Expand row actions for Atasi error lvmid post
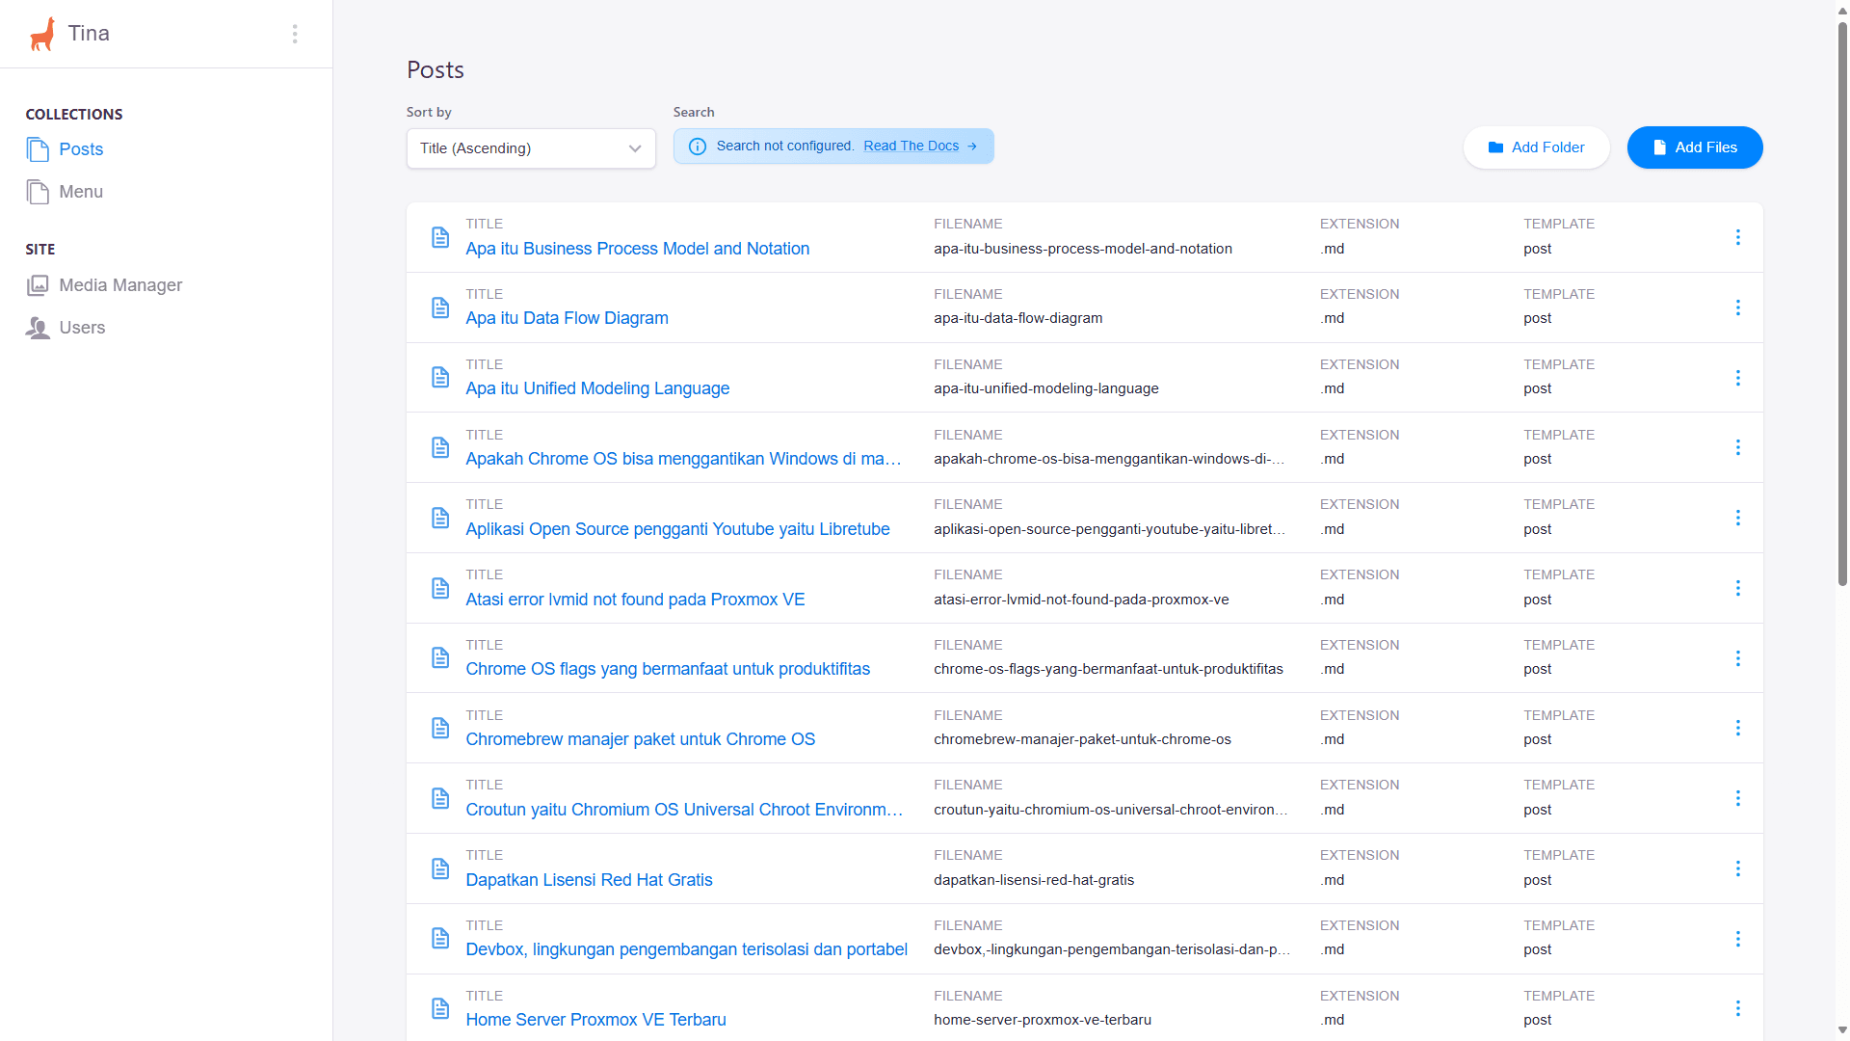This screenshot has height=1041, width=1850. (1737, 588)
